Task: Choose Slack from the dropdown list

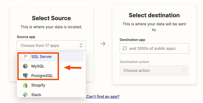Action: [51, 95]
